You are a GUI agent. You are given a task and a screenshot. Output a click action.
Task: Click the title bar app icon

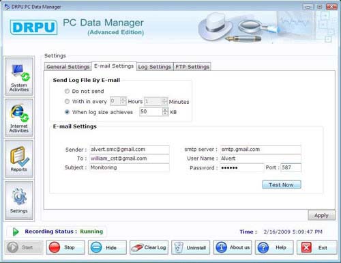(8, 7)
